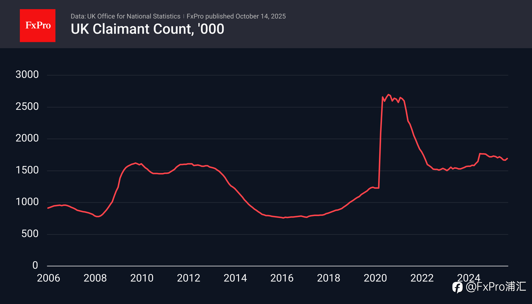Viewport: 532px width, 304px height.
Task: Click the UK Claimant Count chart title
Action: pos(147,29)
